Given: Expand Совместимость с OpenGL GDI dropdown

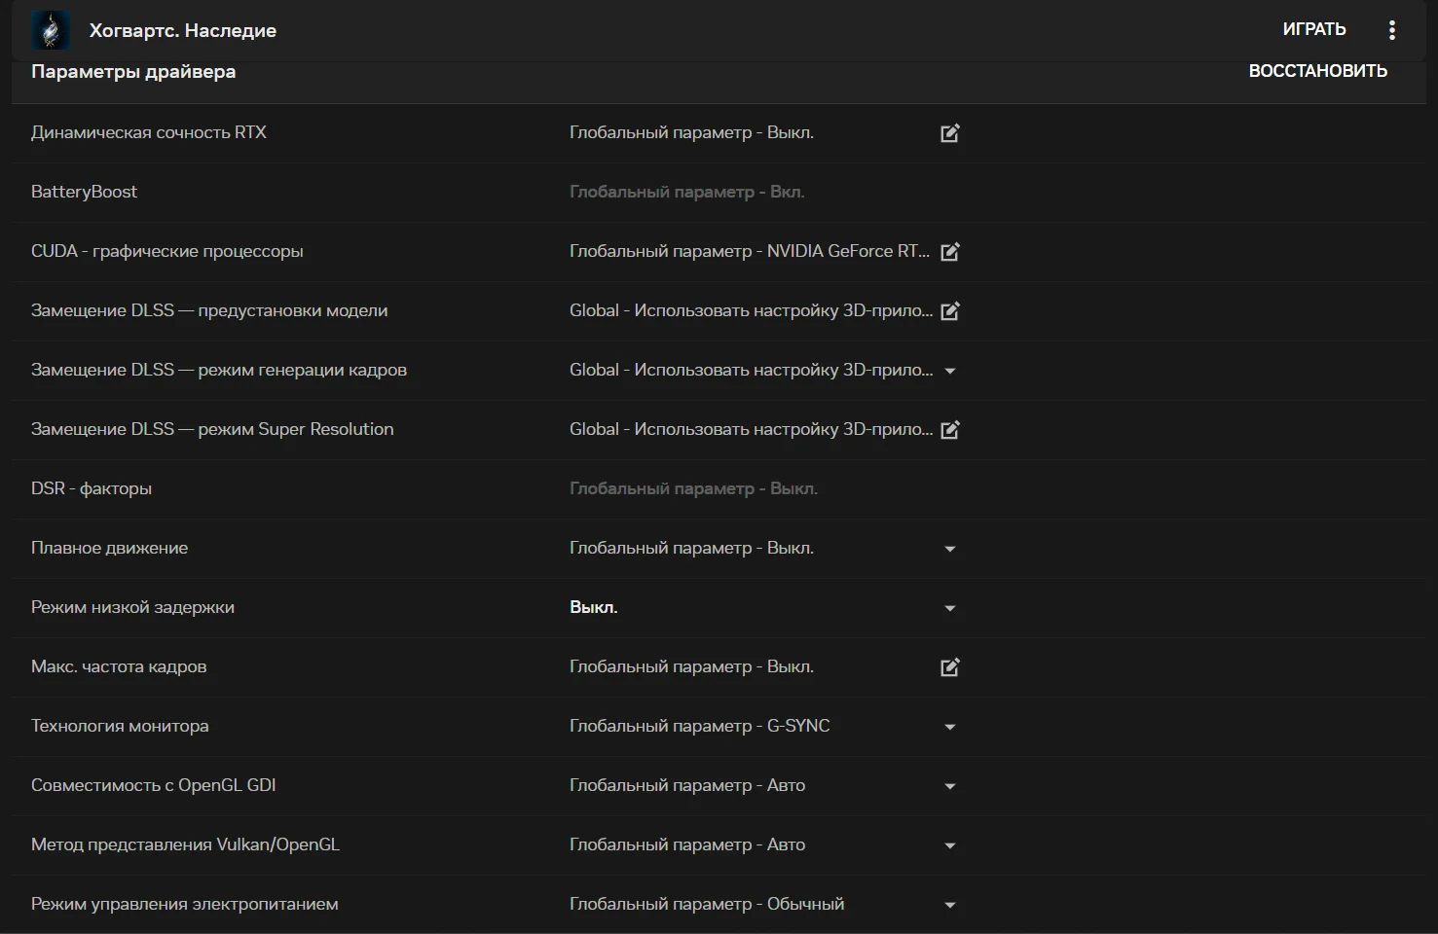Looking at the screenshot, I should (x=950, y=786).
